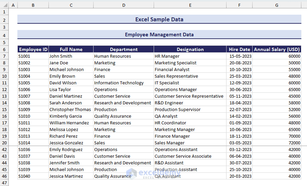Screen dimensions: 307x186
Task: Click the Employee ID header cell
Action: pyautogui.click(x=33, y=49)
